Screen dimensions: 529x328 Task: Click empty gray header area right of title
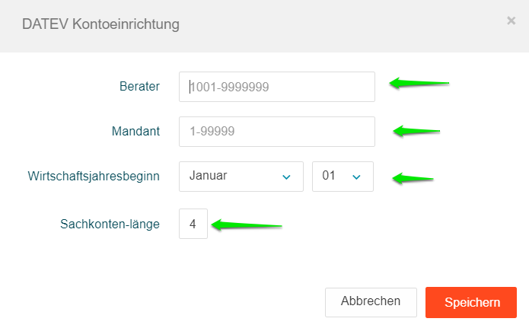(343, 24)
